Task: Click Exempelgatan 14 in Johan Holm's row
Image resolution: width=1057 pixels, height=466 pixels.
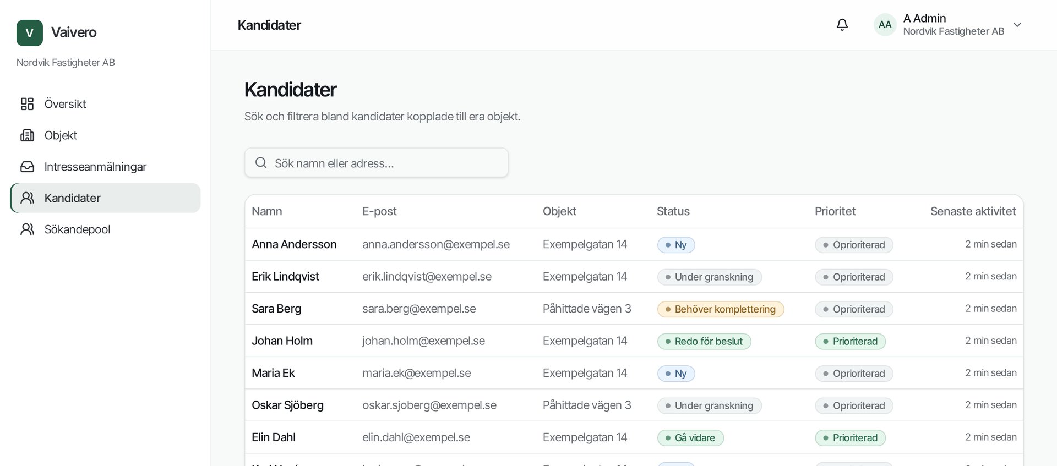Action: click(585, 341)
